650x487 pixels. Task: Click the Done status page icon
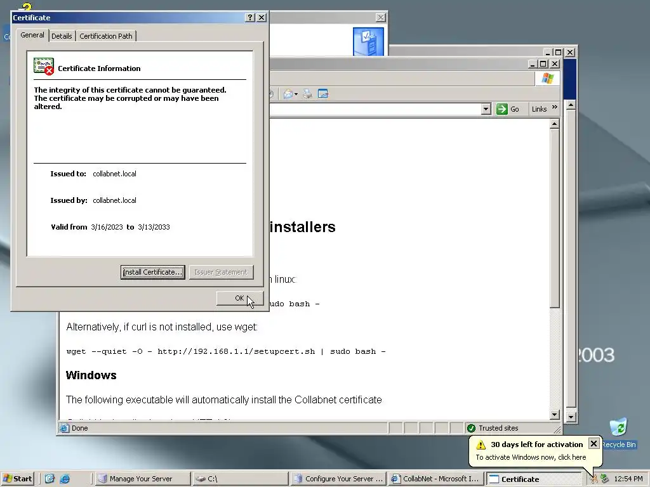[64, 428]
